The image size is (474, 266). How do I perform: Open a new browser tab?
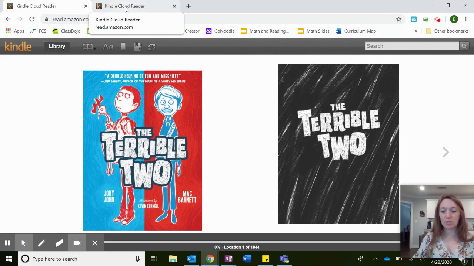(188, 6)
